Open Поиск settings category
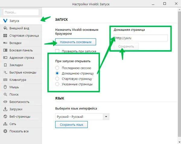 click(x=21, y=94)
